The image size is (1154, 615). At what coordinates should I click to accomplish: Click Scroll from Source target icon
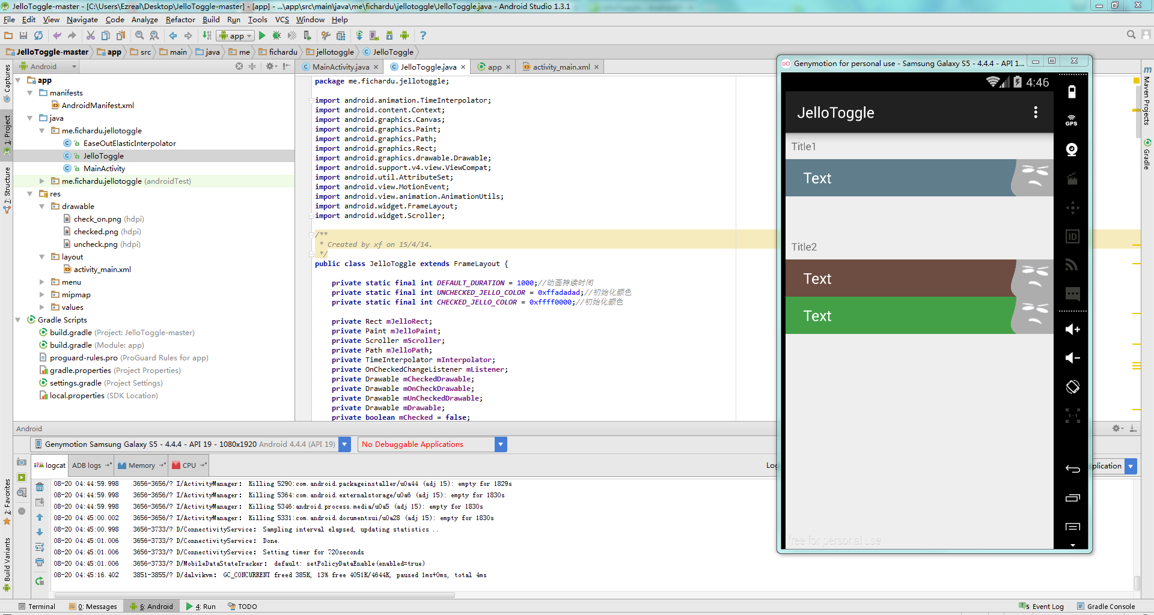(x=239, y=66)
